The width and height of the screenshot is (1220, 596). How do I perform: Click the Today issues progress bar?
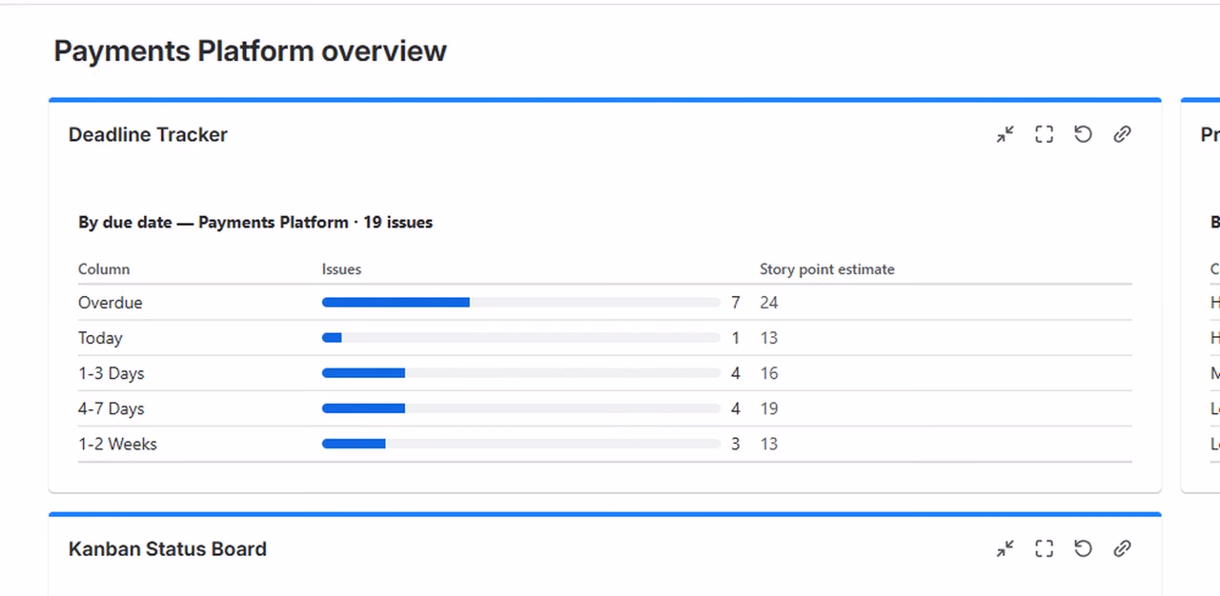(521, 338)
